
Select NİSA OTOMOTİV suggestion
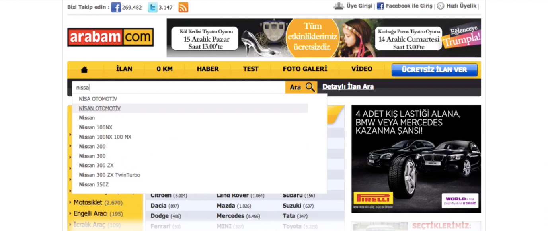click(98, 99)
